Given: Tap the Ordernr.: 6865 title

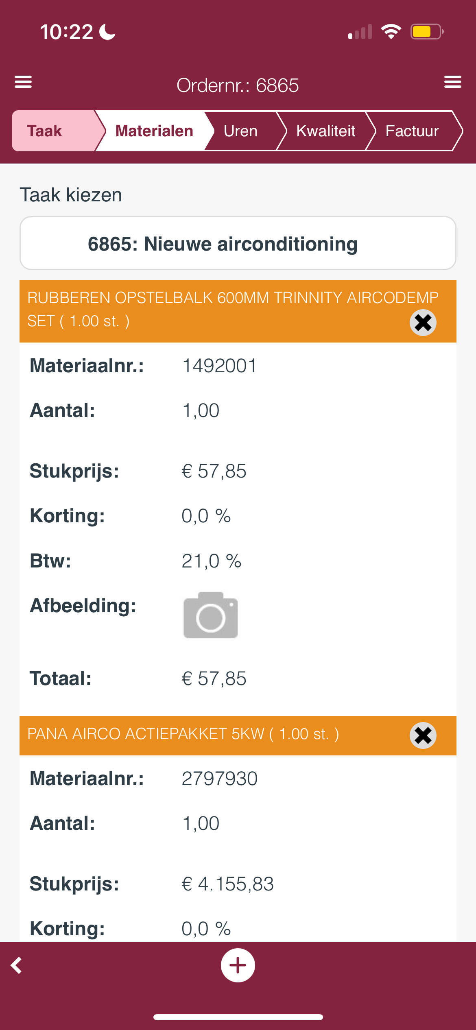Looking at the screenshot, I should pyautogui.click(x=238, y=85).
